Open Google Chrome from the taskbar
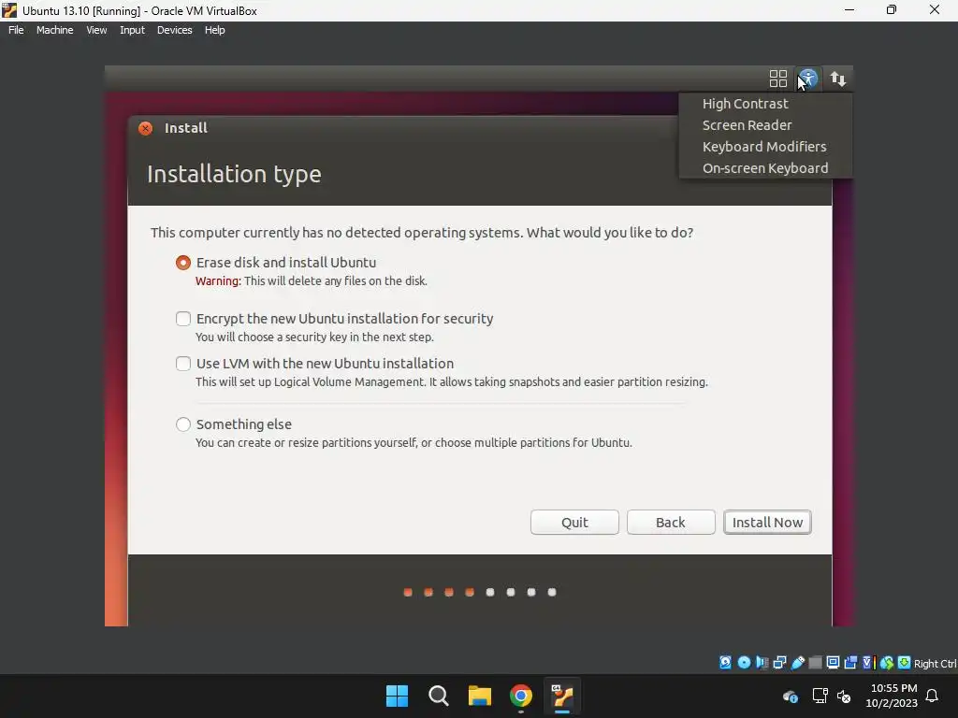Screen dimensions: 958x718 pos(521,696)
